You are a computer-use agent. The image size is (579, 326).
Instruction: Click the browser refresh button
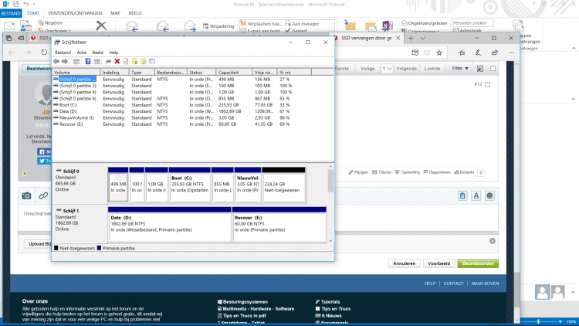(x=46, y=52)
